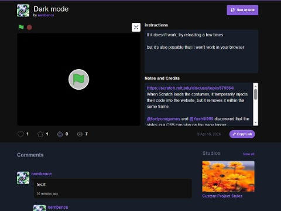
Task: Open the See inside button
Action: tap(242, 10)
